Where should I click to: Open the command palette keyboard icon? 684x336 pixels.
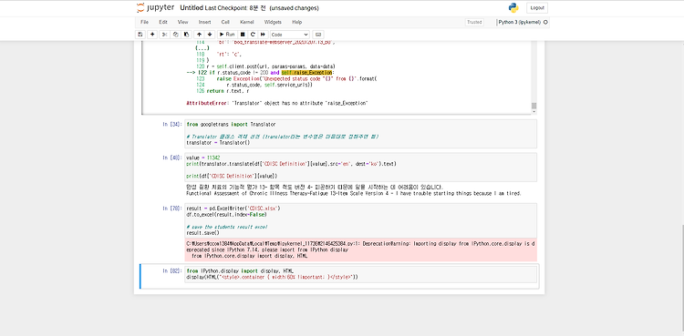click(x=318, y=34)
